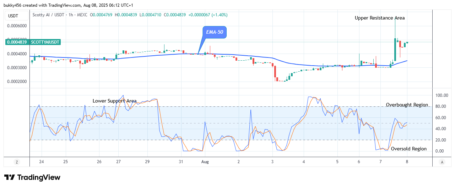
Task: Click the '2' date on time axis
Action: [239, 162]
